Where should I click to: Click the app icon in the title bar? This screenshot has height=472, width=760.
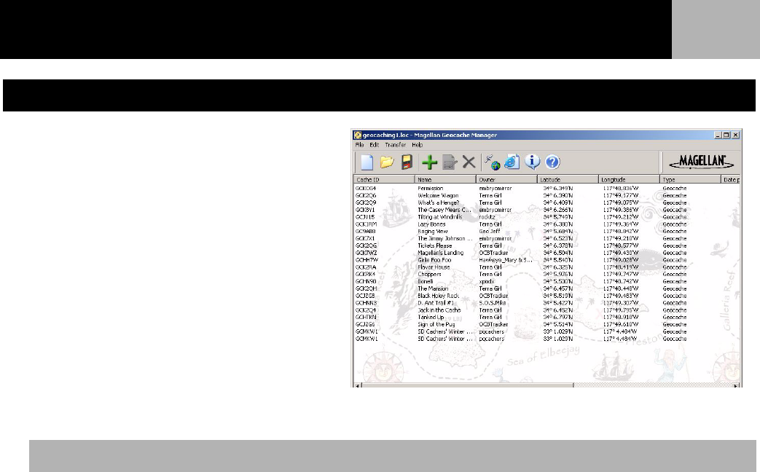[x=358, y=135]
